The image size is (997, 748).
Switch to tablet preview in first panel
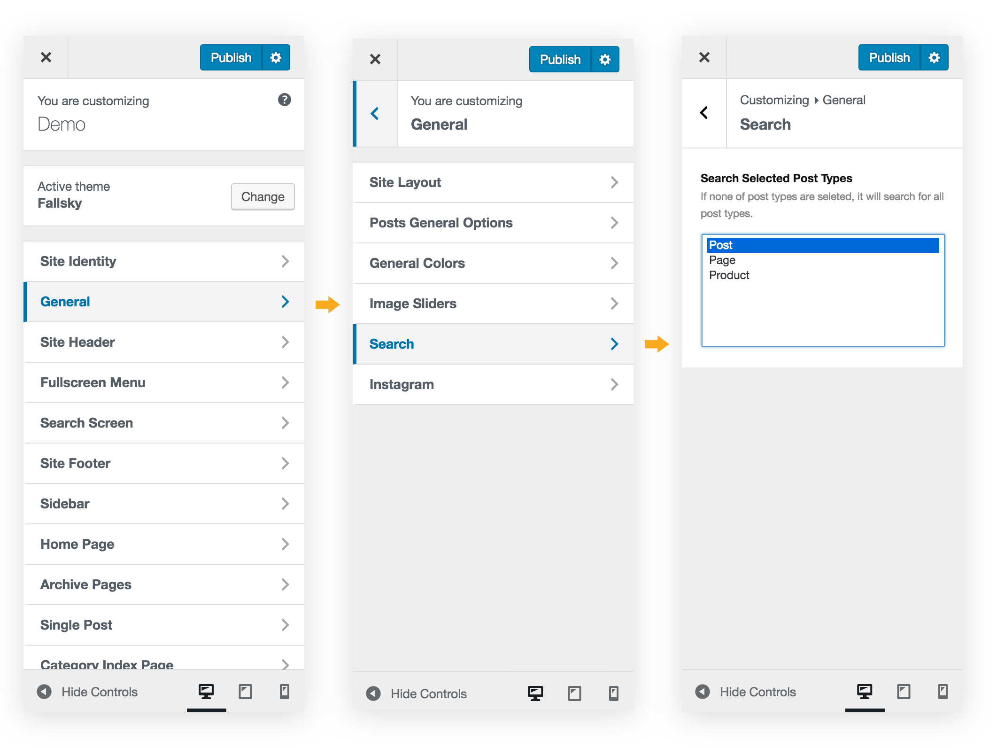pyautogui.click(x=245, y=692)
